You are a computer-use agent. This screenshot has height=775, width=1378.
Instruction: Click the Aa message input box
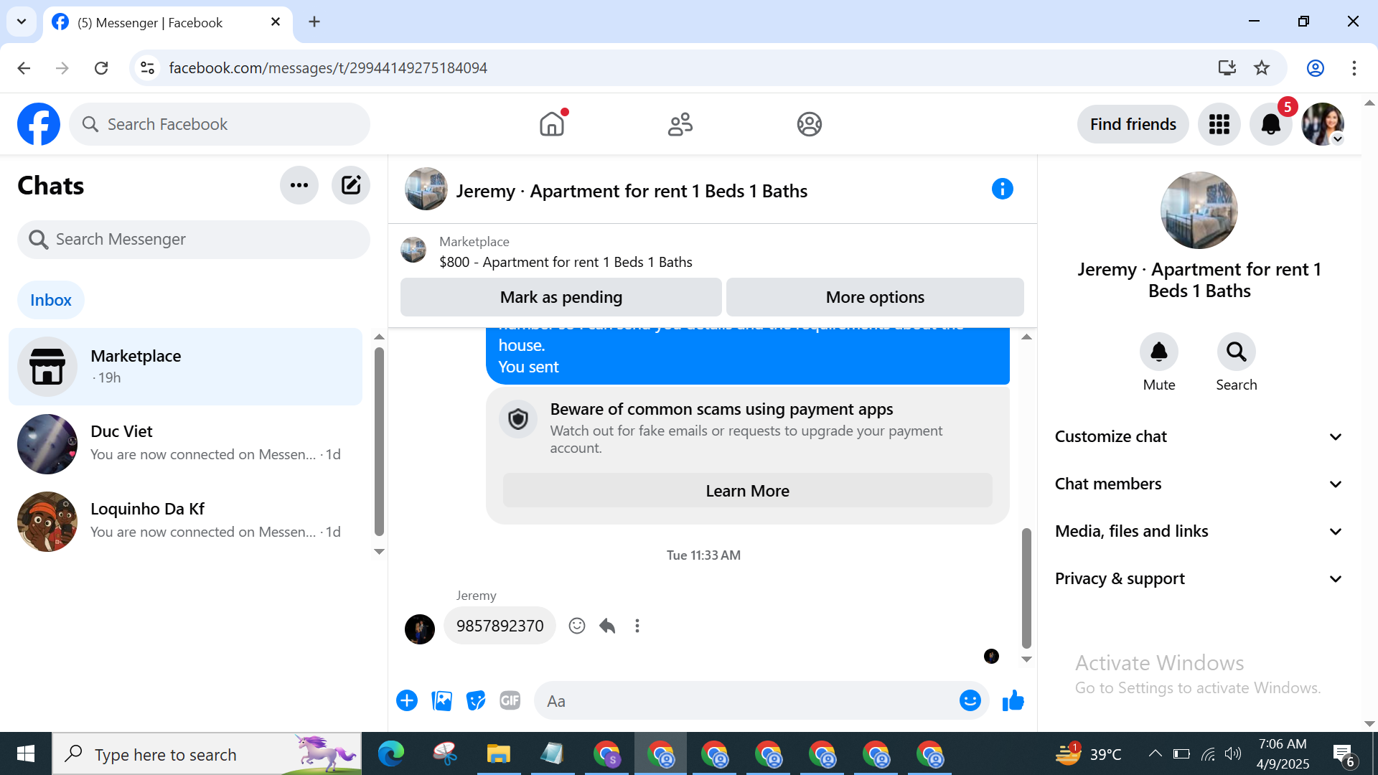point(746,701)
